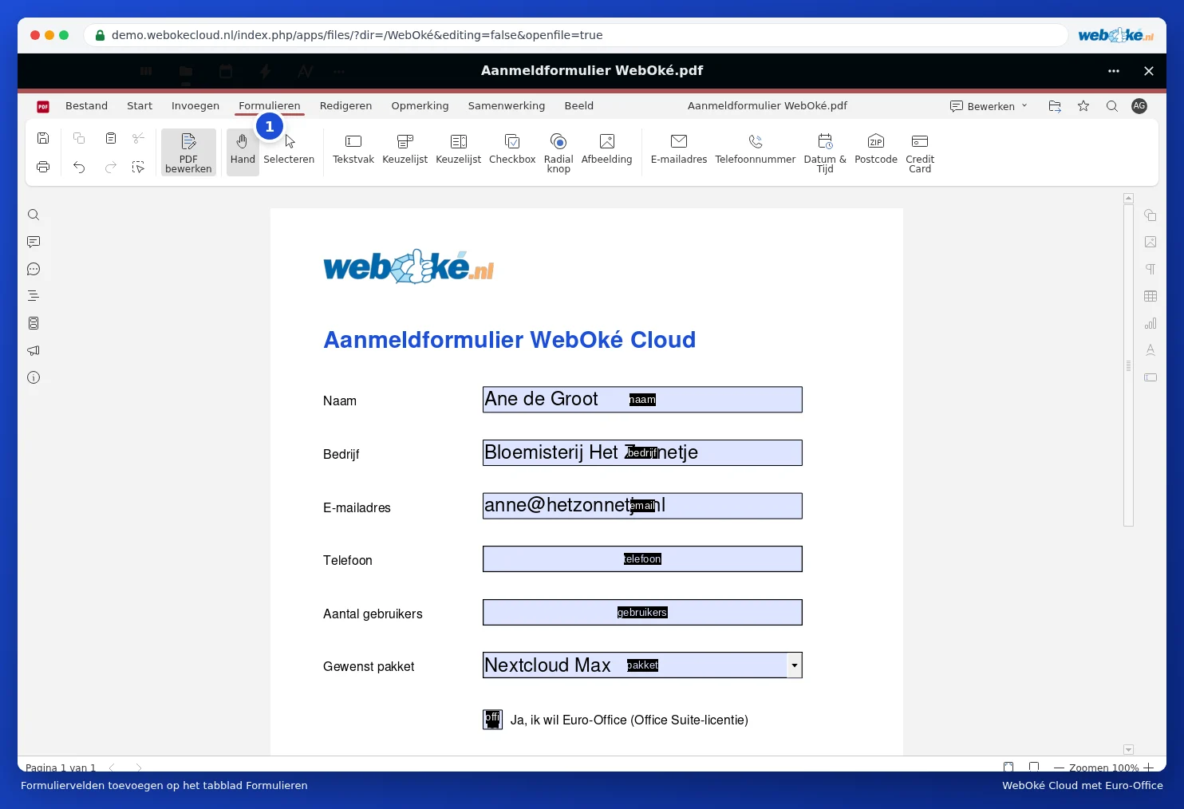
Task: Open table settings in right sidebar
Action: point(1150,296)
